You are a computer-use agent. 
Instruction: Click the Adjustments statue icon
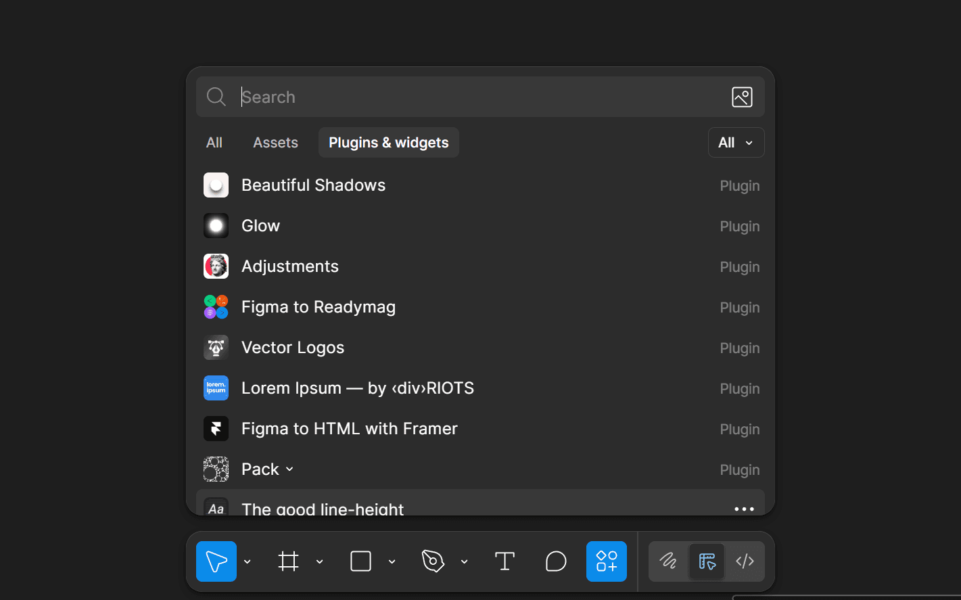(216, 267)
